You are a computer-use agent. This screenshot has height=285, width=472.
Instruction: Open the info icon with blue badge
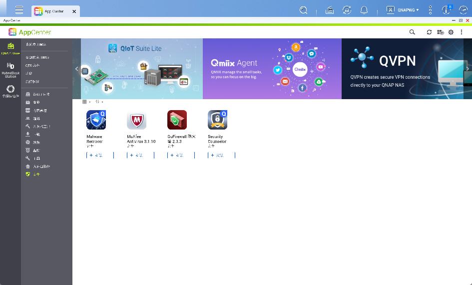pos(446,10)
